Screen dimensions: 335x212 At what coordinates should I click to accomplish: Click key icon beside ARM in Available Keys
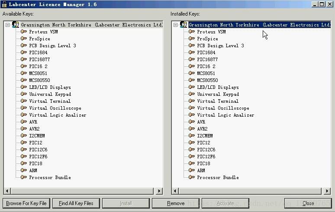24,170
